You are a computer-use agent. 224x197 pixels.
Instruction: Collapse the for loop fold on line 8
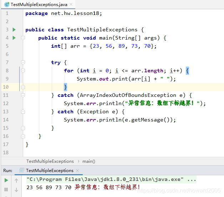click(x=23, y=71)
